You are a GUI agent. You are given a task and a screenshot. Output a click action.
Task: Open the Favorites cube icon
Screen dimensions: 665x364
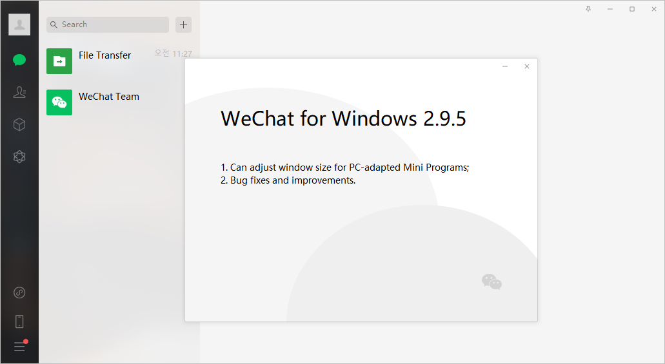(19, 124)
